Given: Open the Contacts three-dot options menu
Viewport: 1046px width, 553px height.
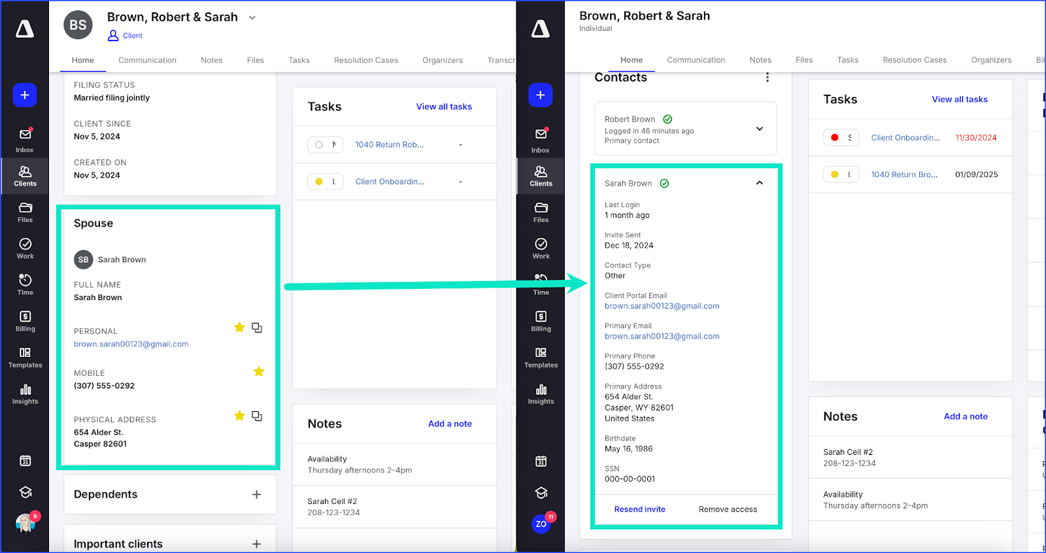Looking at the screenshot, I should pyautogui.click(x=767, y=78).
